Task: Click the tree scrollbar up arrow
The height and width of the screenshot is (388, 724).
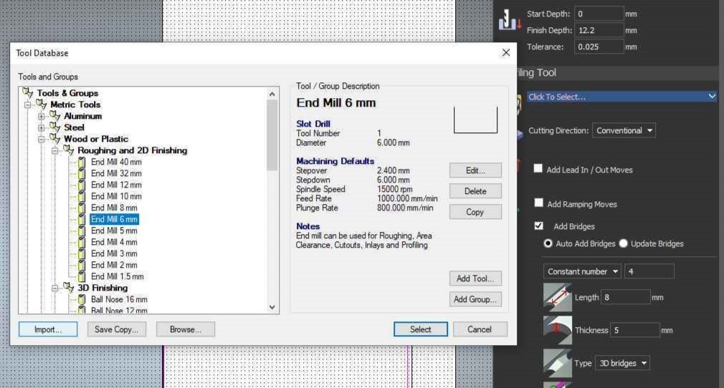Action: (x=272, y=94)
